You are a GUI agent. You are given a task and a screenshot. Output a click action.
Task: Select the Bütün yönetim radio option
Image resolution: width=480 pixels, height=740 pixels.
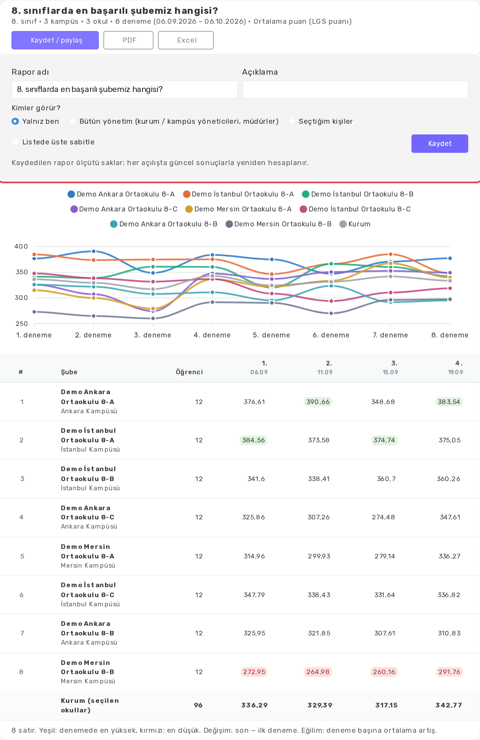point(72,121)
